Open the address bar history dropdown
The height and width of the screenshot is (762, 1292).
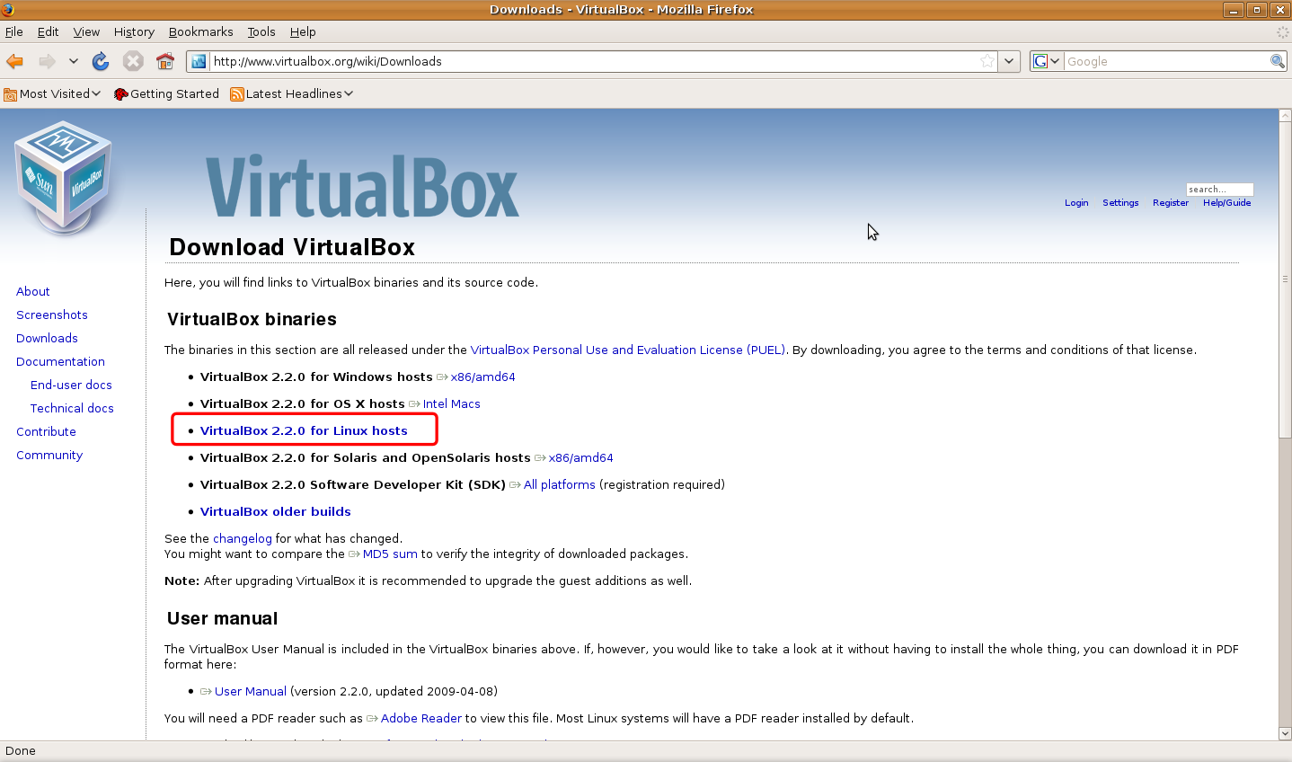pos(1010,61)
